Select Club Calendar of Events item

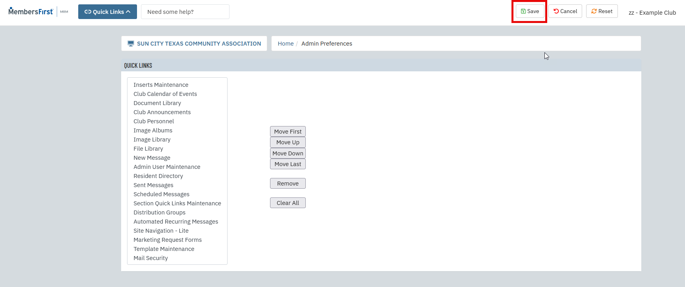pos(165,94)
